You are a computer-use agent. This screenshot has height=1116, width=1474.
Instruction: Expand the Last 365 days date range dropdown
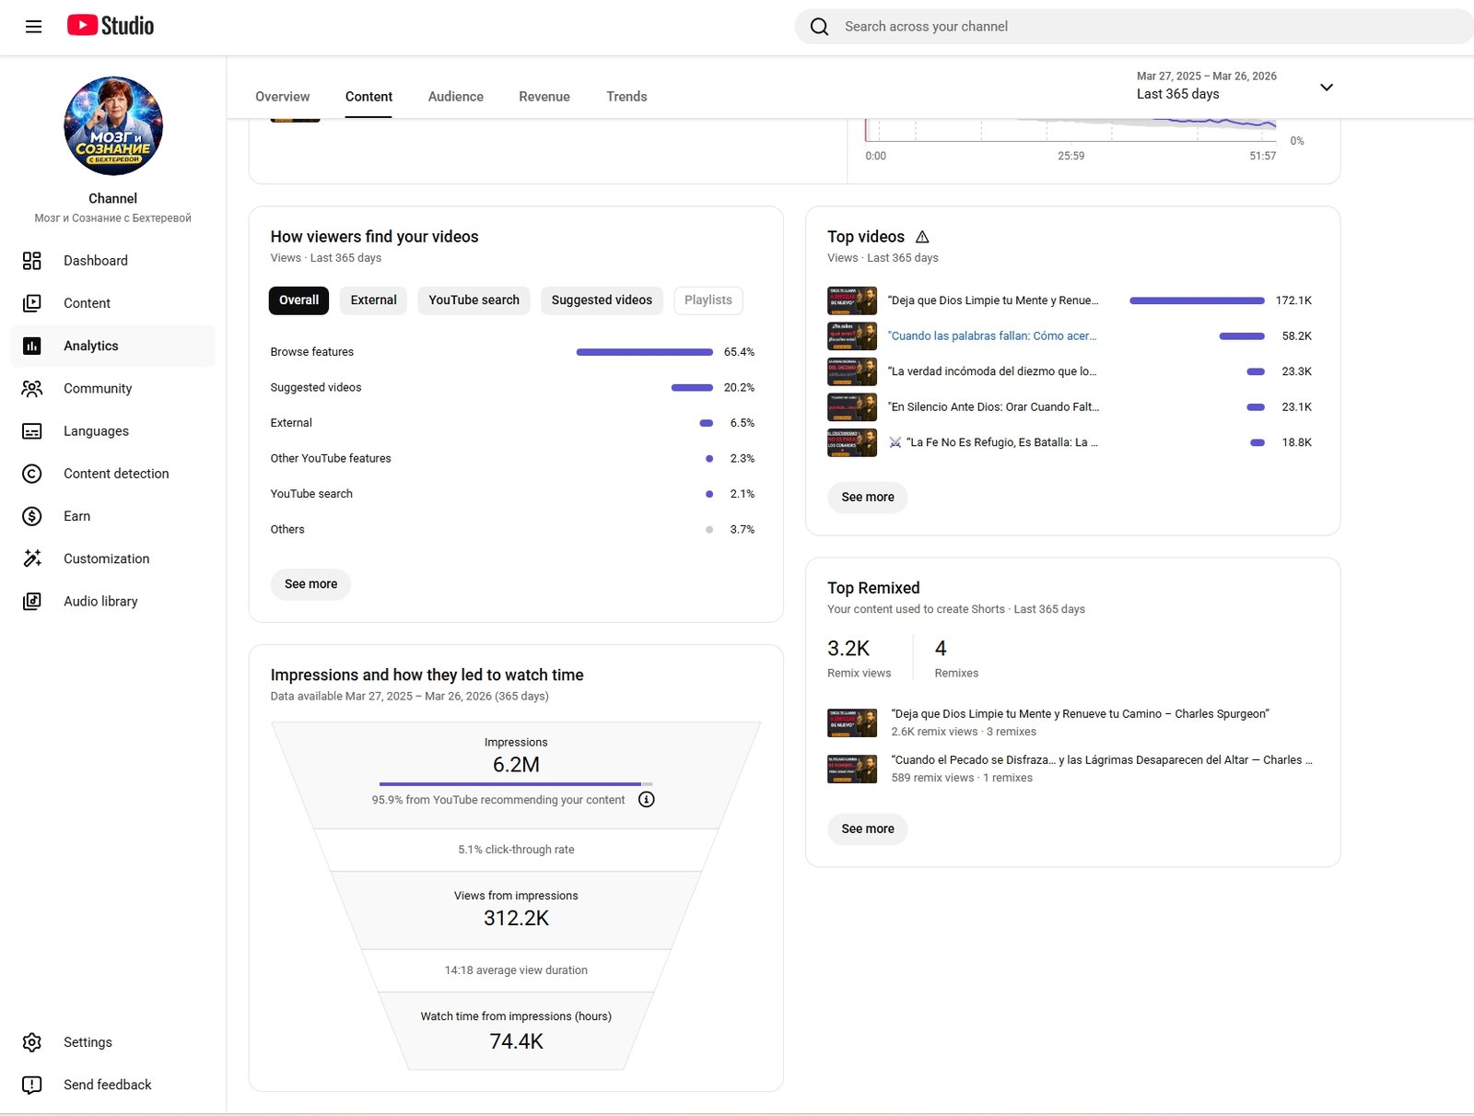(x=1326, y=88)
